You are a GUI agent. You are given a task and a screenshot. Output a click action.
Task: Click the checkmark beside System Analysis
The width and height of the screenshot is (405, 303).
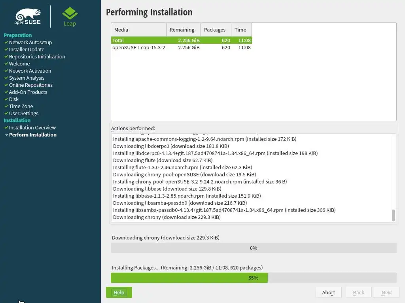(x=6, y=78)
